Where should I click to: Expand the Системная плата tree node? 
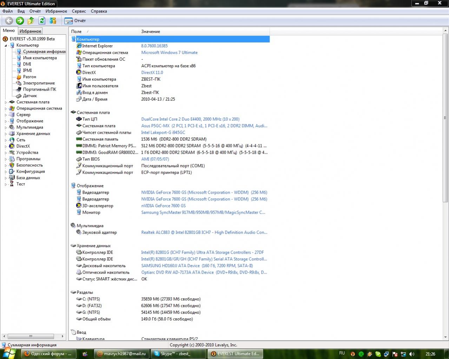click(x=6, y=102)
